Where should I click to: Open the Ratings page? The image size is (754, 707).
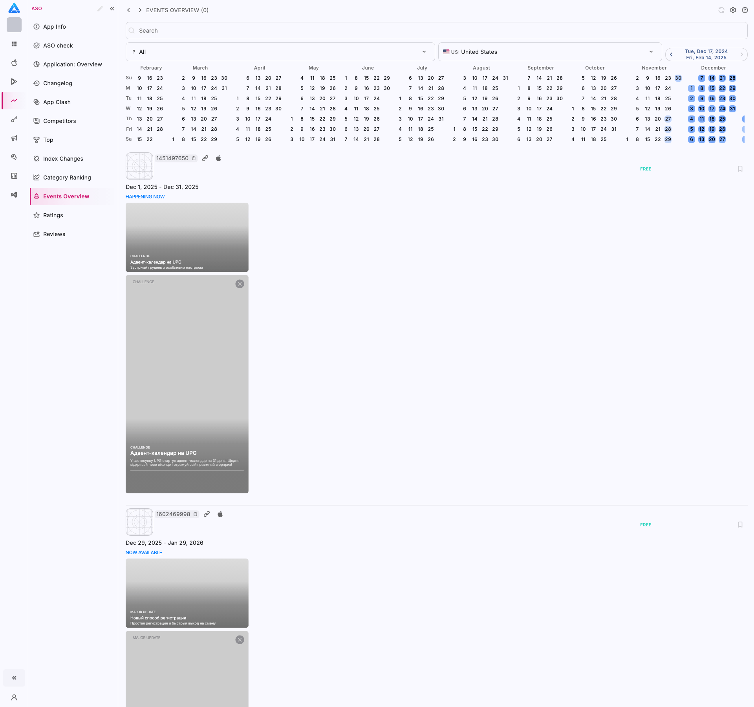[x=71, y=215]
